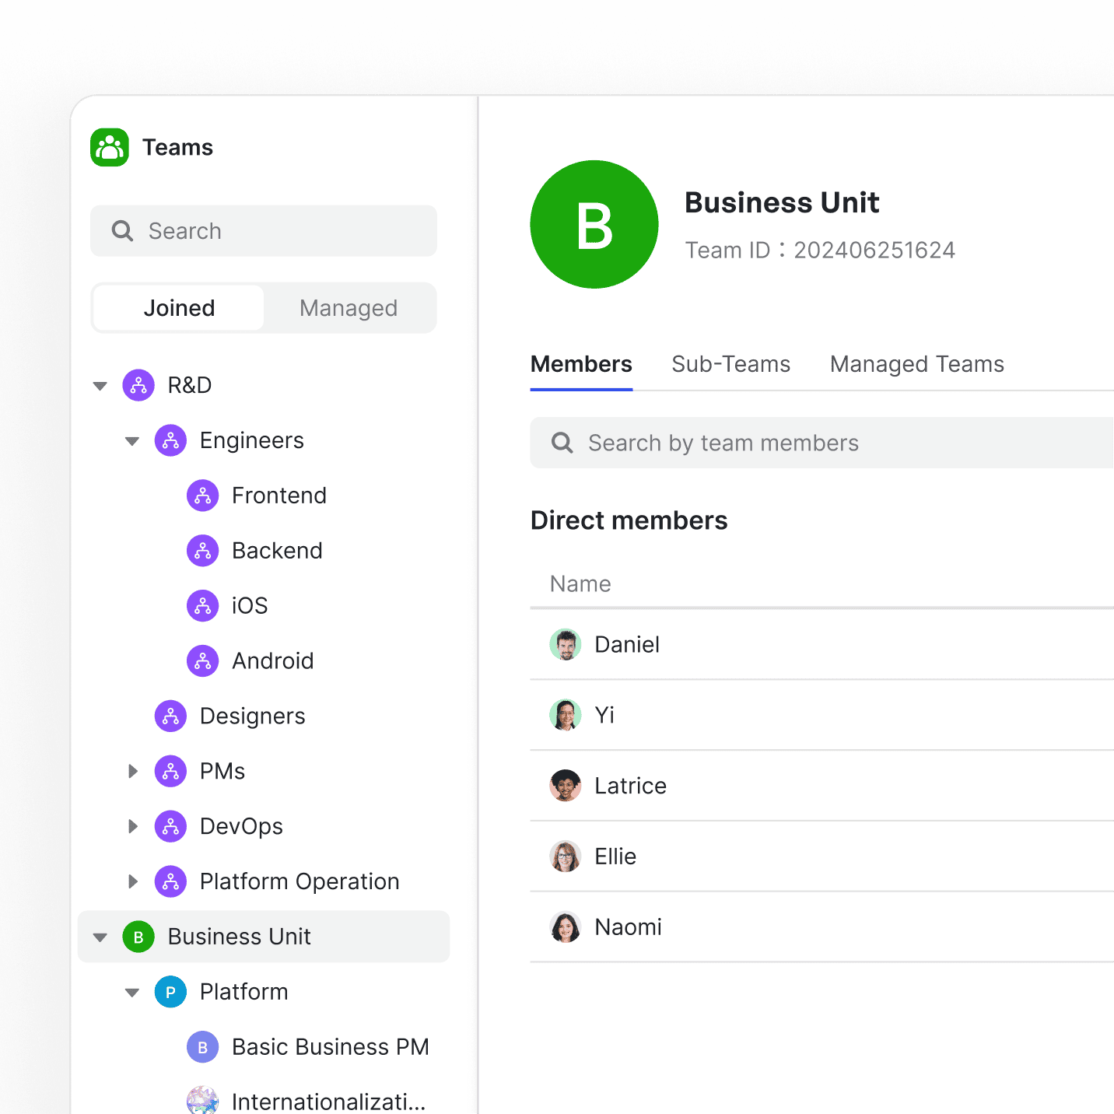Click the Engineers purple team icon
The height and width of the screenshot is (1114, 1114).
pyautogui.click(x=170, y=440)
